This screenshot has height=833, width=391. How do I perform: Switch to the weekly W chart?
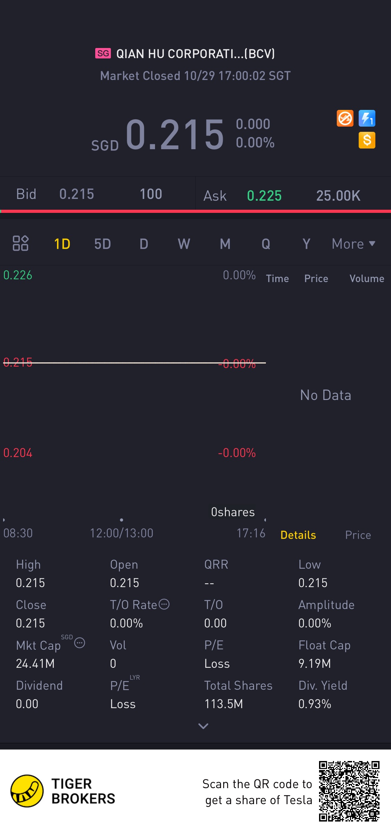[184, 244]
